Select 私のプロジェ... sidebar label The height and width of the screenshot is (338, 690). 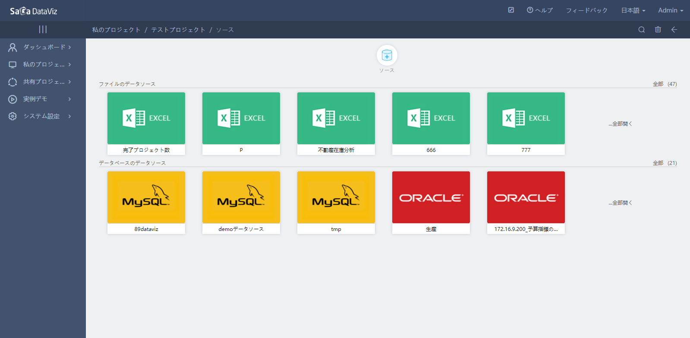44,64
